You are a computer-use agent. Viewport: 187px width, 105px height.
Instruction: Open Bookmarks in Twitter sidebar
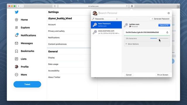tap(27, 51)
